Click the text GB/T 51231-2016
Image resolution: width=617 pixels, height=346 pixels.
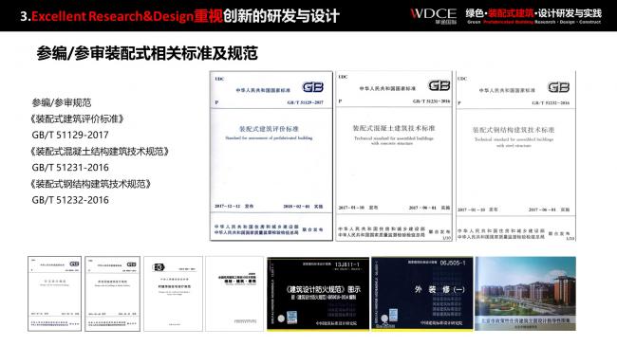(70, 168)
